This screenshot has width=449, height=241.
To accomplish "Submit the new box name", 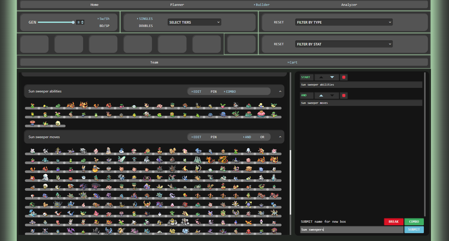I will pos(414,230).
